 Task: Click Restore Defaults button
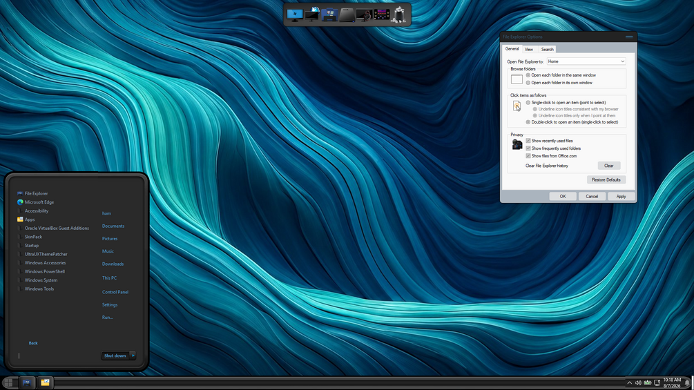tap(606, 180)
